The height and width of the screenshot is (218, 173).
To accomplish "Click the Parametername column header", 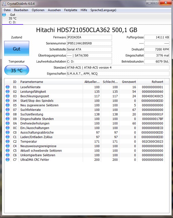I will 51,82.
